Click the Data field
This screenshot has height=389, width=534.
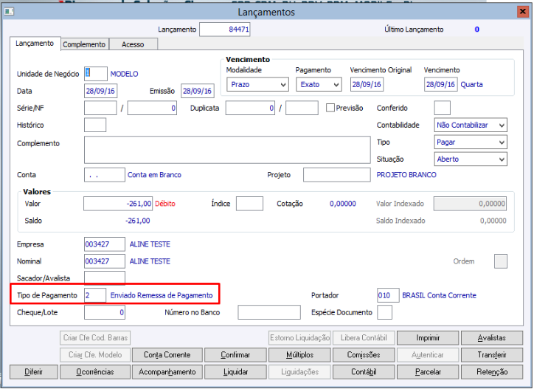click(x=100, y=91)
